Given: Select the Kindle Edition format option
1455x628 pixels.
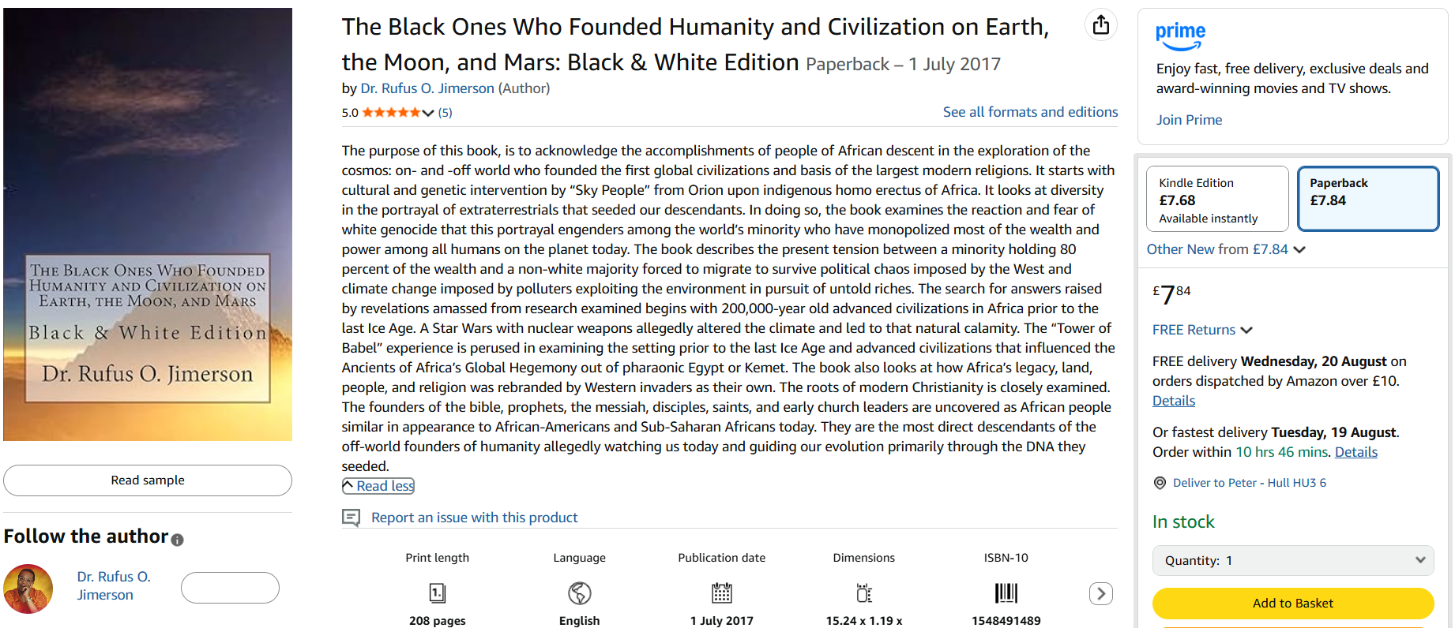Looking at the screenshot, I should click(1216, 199).
